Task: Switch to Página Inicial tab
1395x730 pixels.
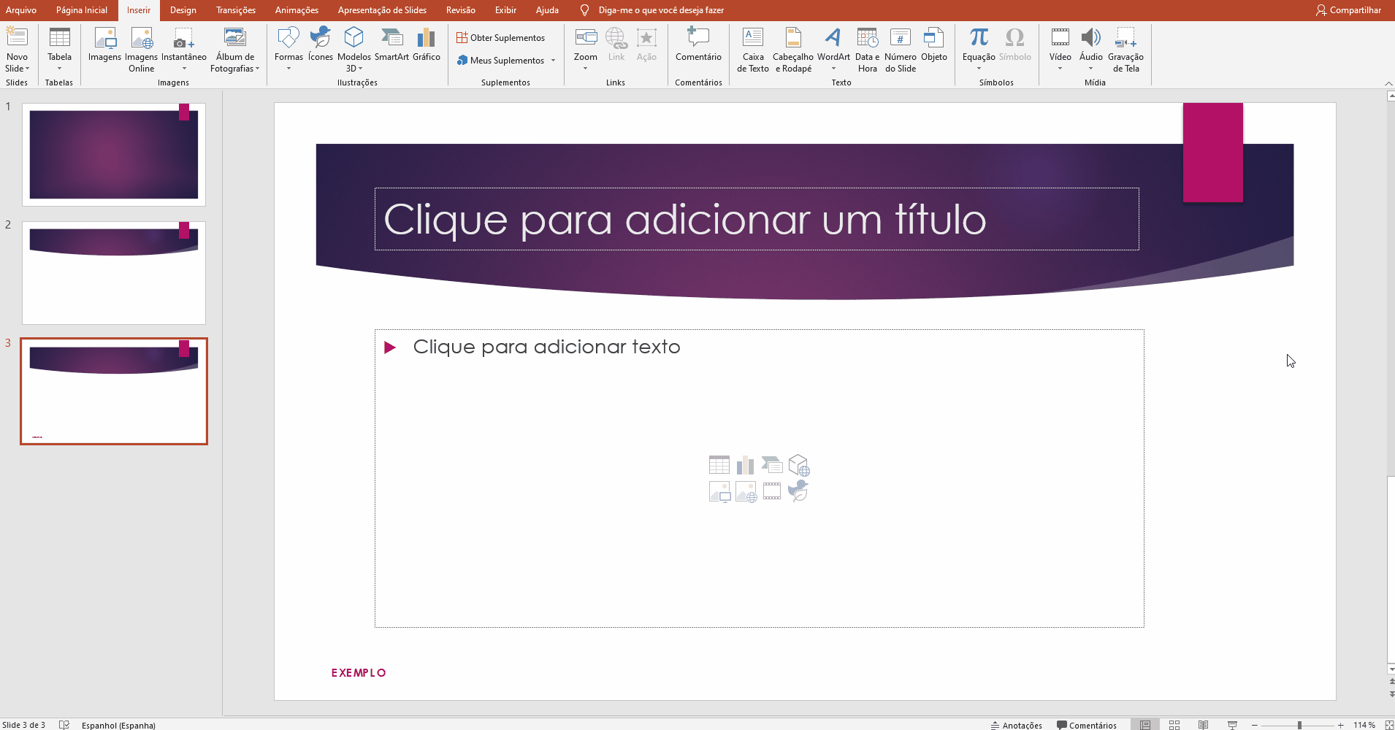Action: (82, 10)
